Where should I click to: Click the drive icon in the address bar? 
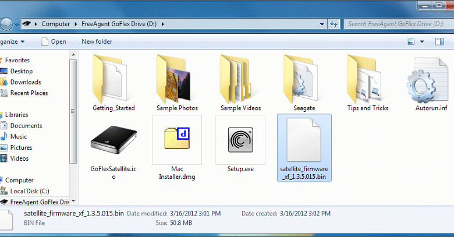pyautogui.click(x=26, y=24)
